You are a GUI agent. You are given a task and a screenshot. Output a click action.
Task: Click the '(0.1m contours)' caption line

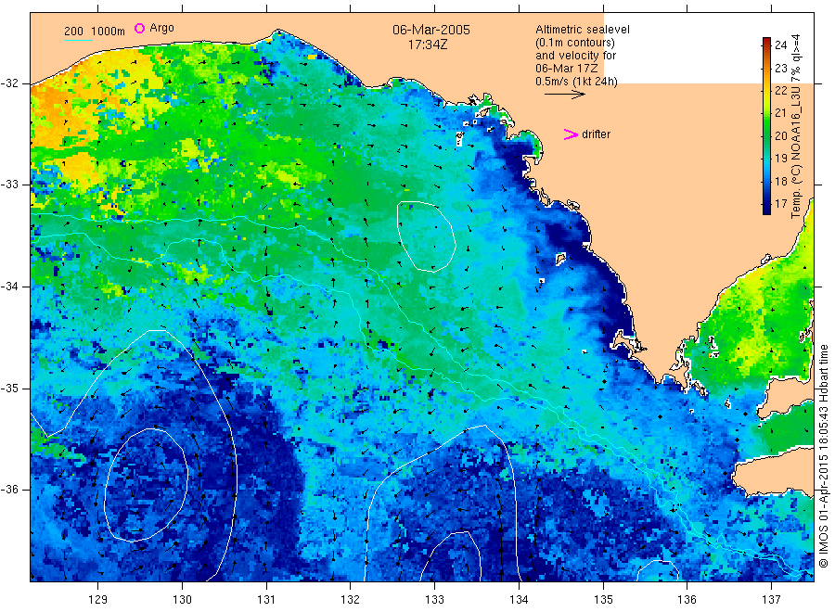pos(575,43)
